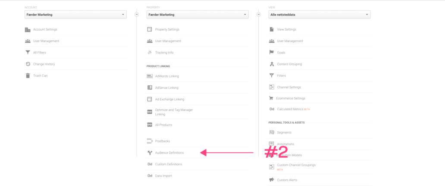Click the Trash Can icon

click(28, 76)
